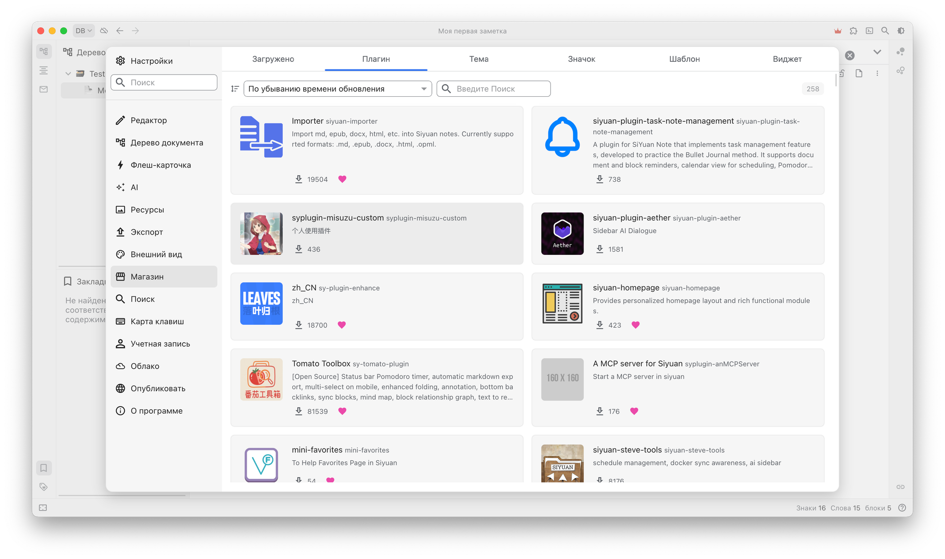This screenshot has width=945, height=559.
Task: Click the plugins puzzle icon in title bar
Action: (x=853, y=31)
